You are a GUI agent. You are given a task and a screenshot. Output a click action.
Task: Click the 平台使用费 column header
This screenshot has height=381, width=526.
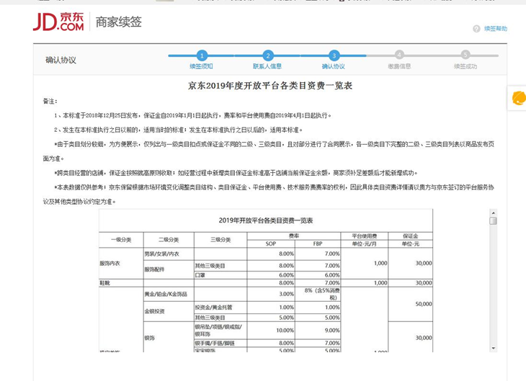pyautogui.click(x=365, y=236)
